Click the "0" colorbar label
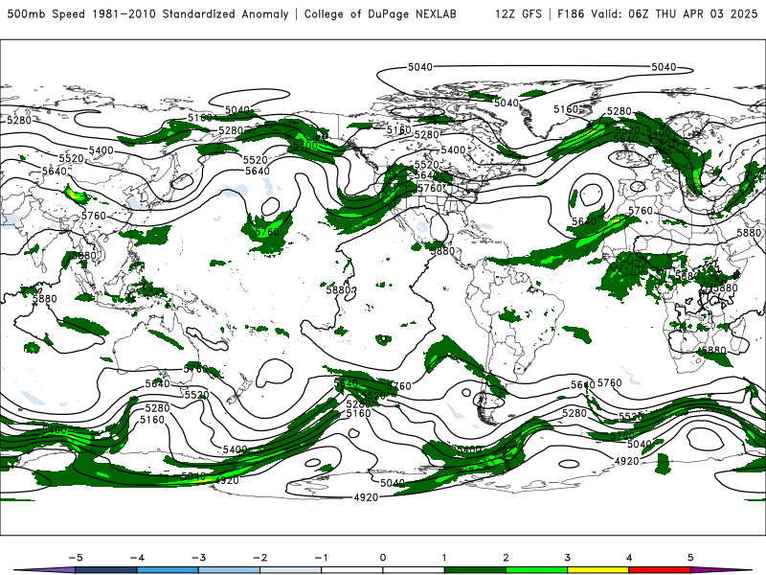The width and height of the screenshot is (766, 575). [383, 558]
